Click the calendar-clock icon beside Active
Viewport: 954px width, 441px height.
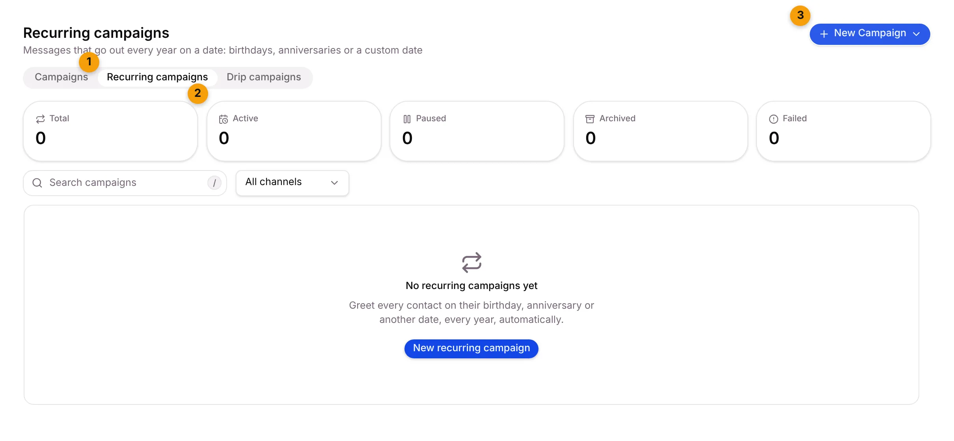224,119
